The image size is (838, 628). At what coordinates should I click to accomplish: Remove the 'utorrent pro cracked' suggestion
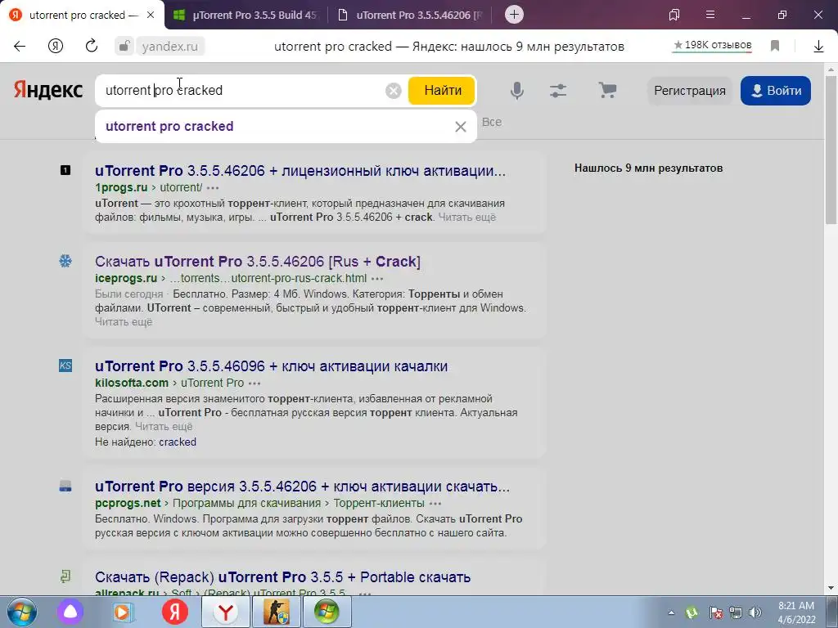pyautogui.click(x=460, y=127)
